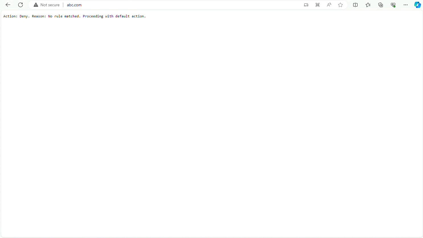Reload the abc.com page
The image size is (423, 238).
pos(21,5)
